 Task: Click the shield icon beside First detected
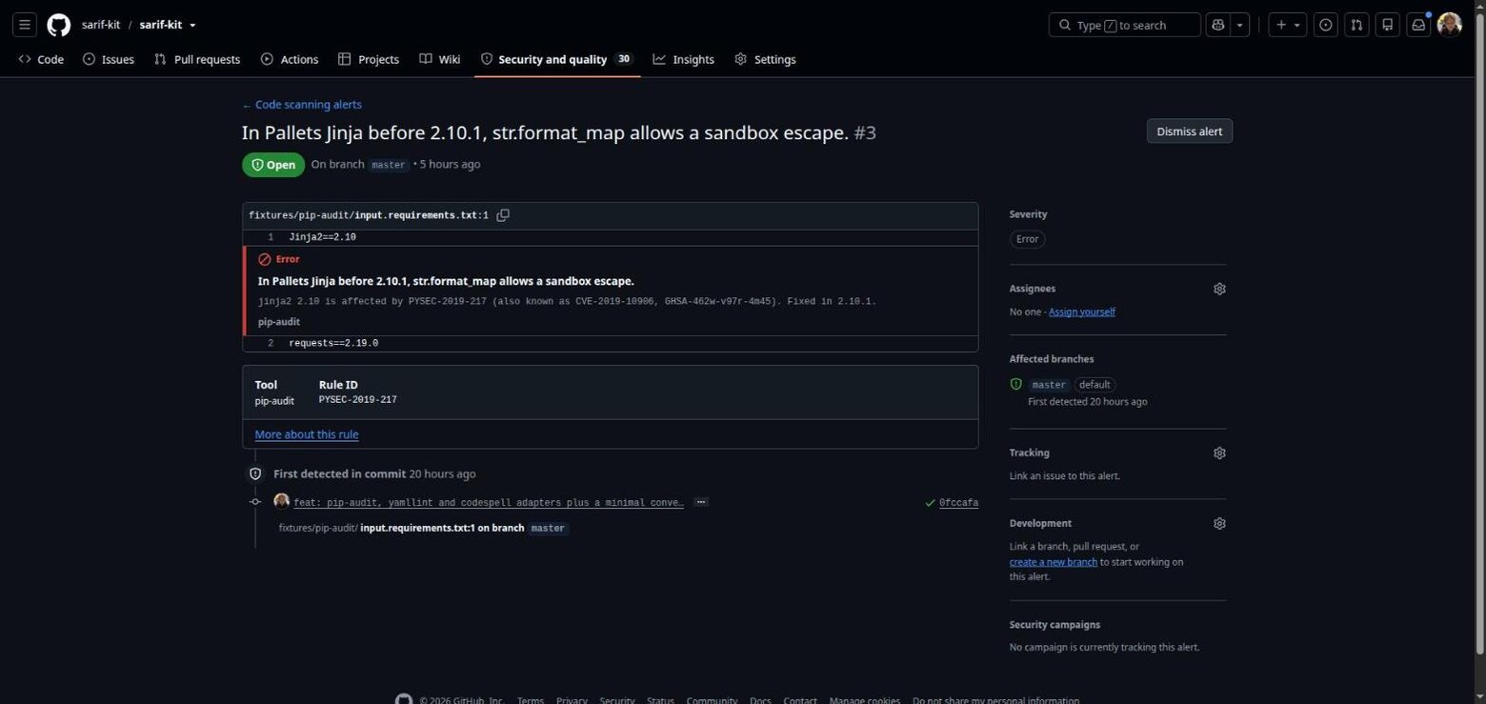(x=255, y=473)
